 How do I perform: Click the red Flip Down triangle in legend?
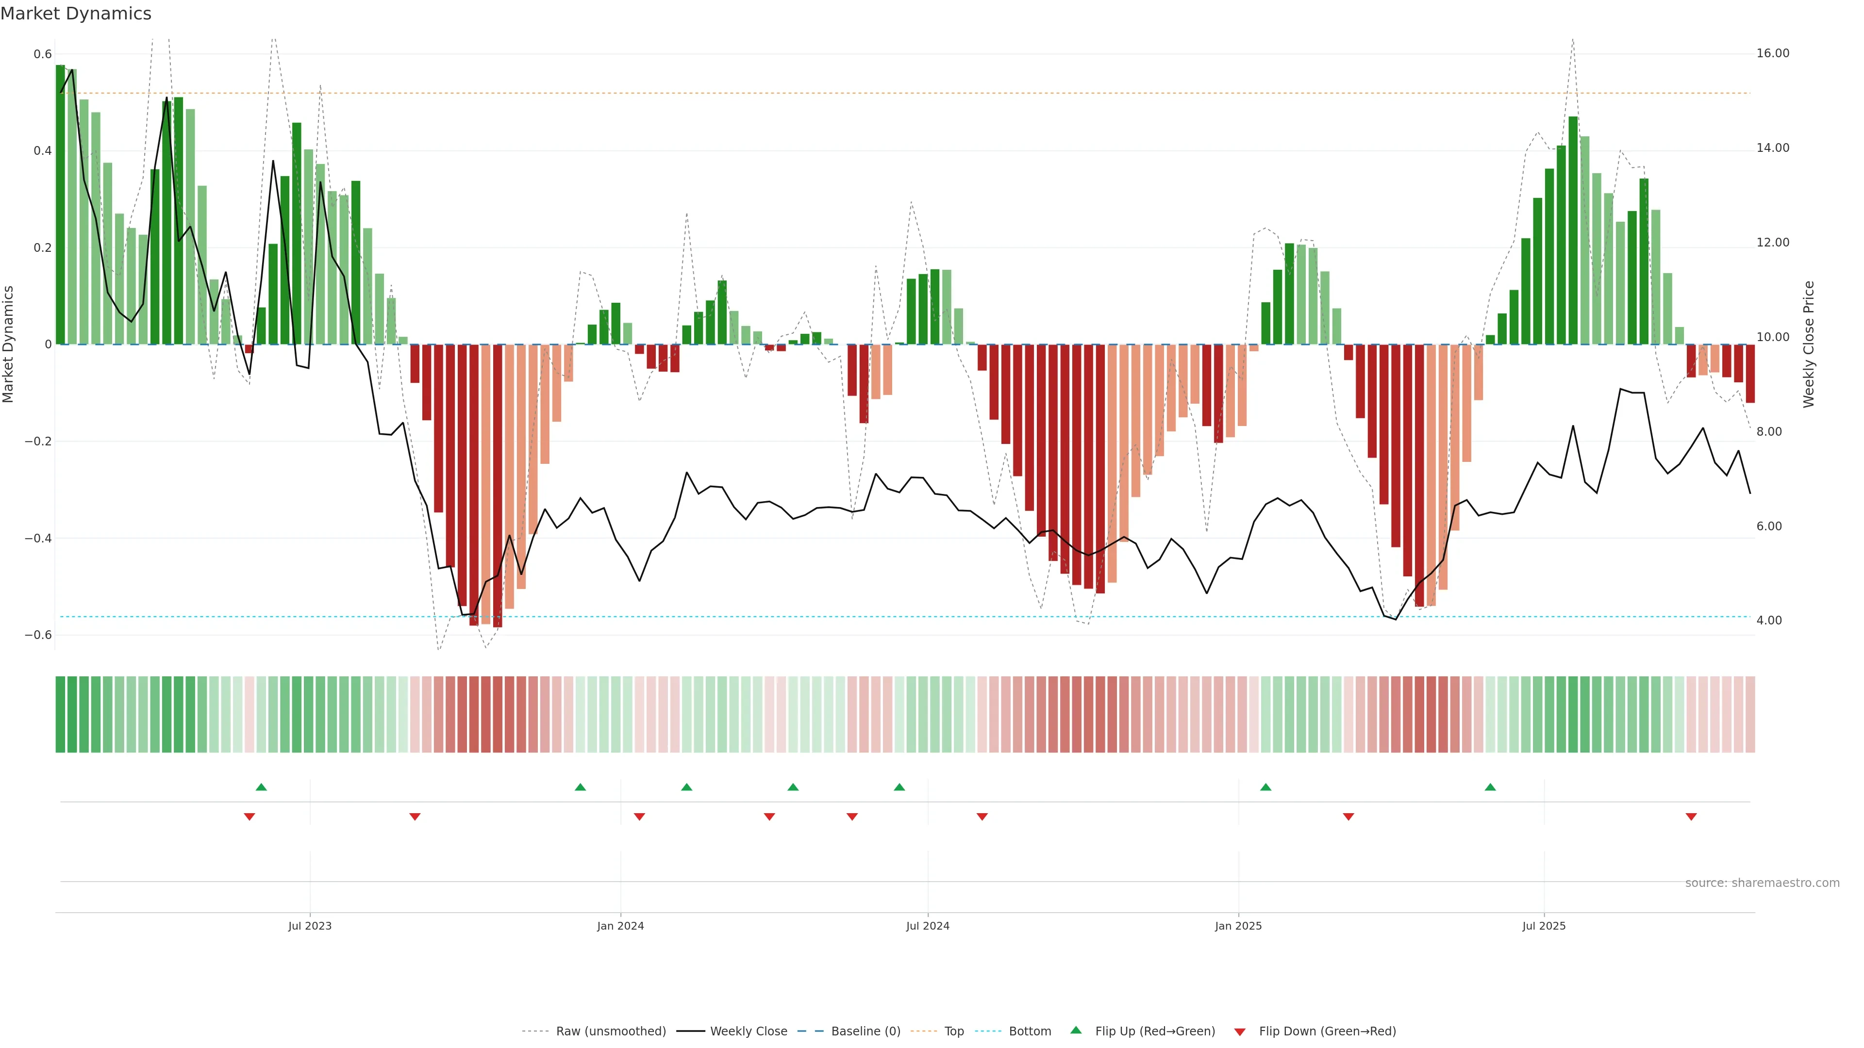pyautogui.click(x=1240, y=1032)
